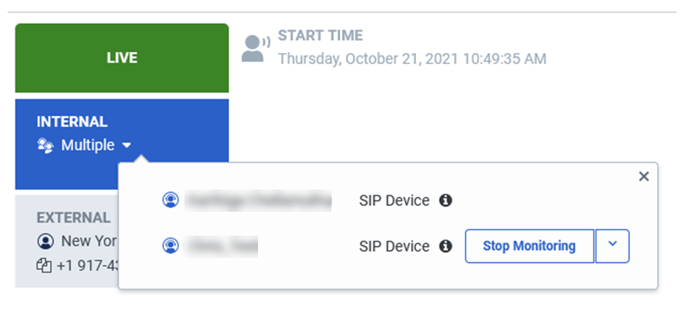Screen dimensions: 692x309
Task: Click the first blurred participant name
Action: [258, 201]
